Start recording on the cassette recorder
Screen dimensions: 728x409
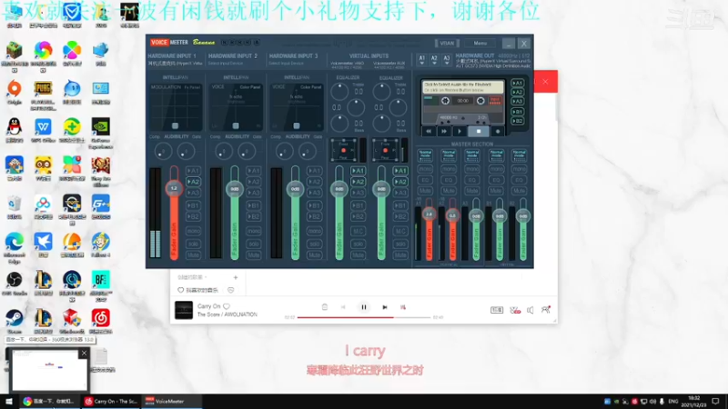tap(498, 131)
